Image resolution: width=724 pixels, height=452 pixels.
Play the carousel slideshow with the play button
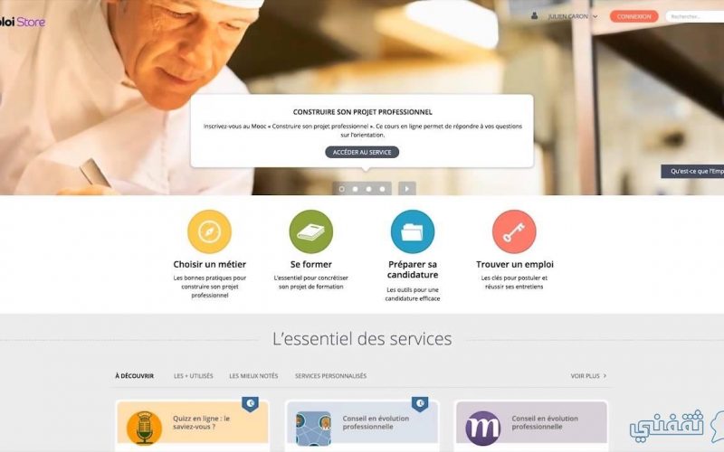tap(406, 189)
